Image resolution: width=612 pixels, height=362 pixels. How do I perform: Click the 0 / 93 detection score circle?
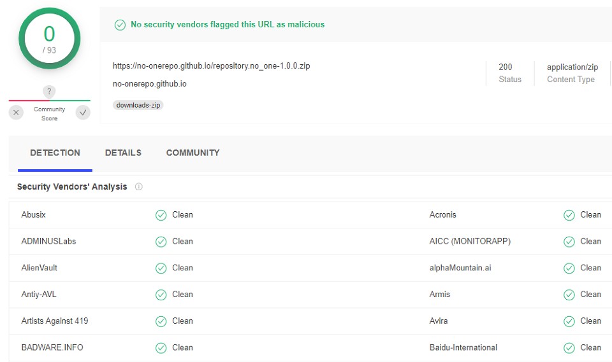click(x=49, y=38)
